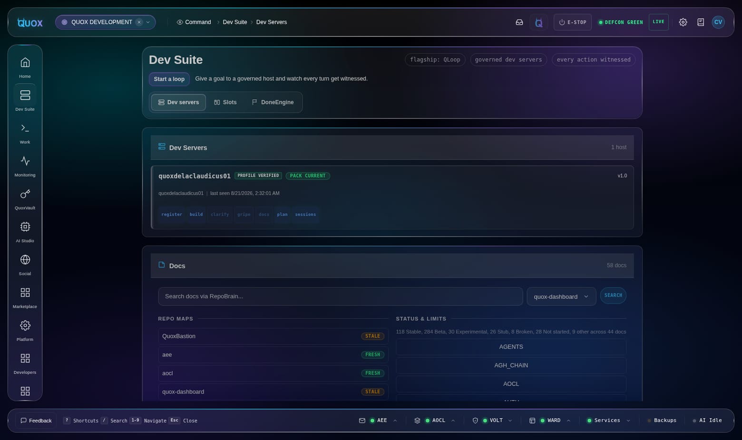Click the build capability tag
Screen dimensions: 742x440
coord(196,214)
